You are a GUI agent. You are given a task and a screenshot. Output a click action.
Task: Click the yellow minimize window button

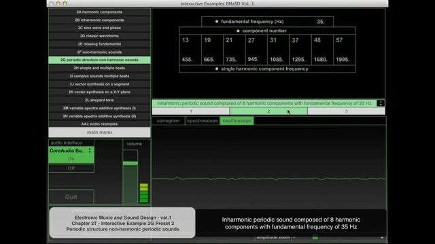[x=58, y=3]
